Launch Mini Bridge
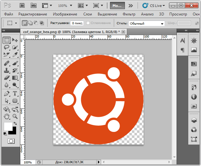The image size is (201, 166). tap(34, 6)
